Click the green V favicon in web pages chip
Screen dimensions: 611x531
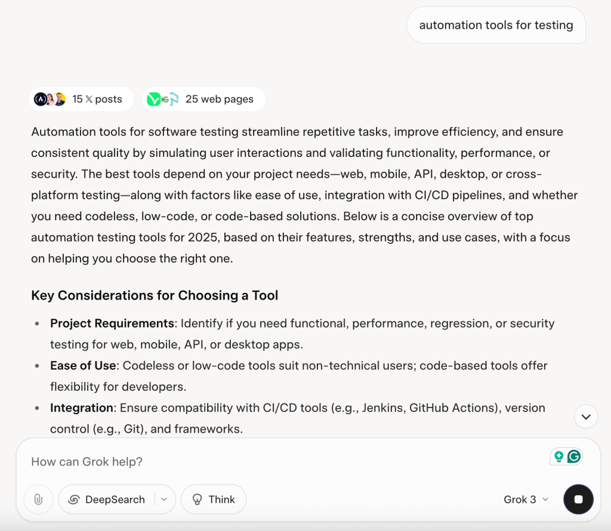point(153,100)
